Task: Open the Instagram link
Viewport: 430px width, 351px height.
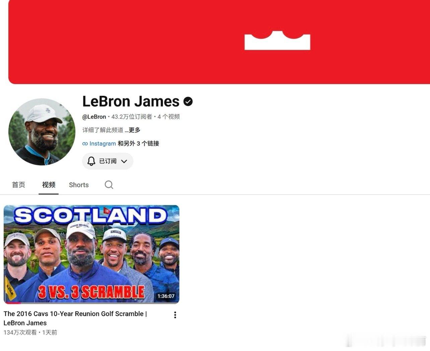Action: pyautogui.click(x=102, y=143)
